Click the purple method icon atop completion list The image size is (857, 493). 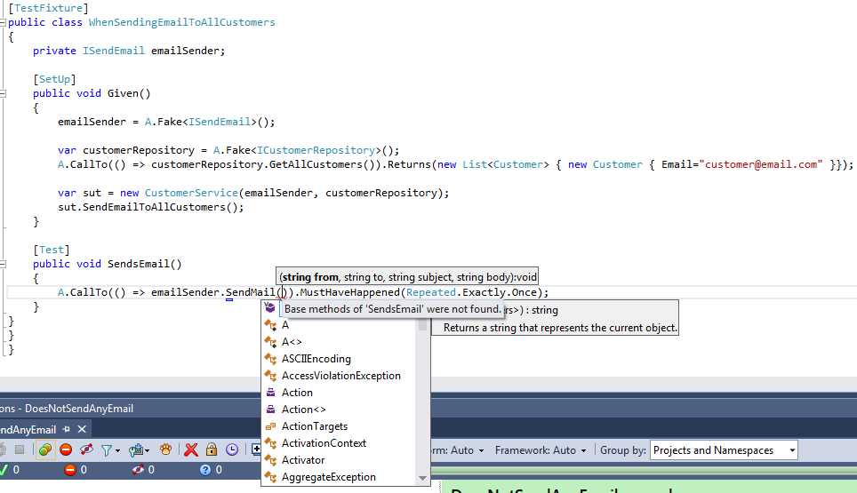click(270, 308)
